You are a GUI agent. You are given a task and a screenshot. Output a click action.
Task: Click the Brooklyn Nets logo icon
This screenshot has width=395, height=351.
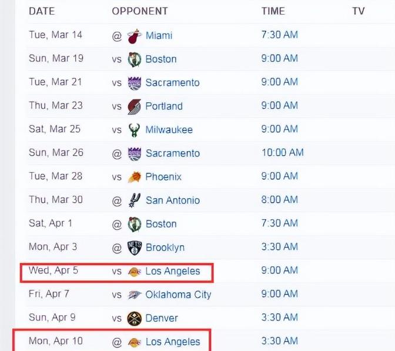coord(135,248)
